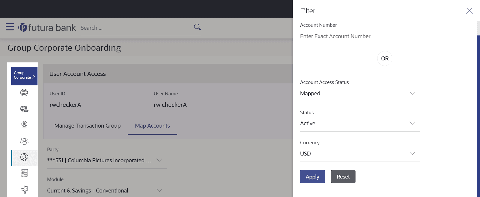Select the highlighted user edit sidebar icon

[x=24, y=157]
